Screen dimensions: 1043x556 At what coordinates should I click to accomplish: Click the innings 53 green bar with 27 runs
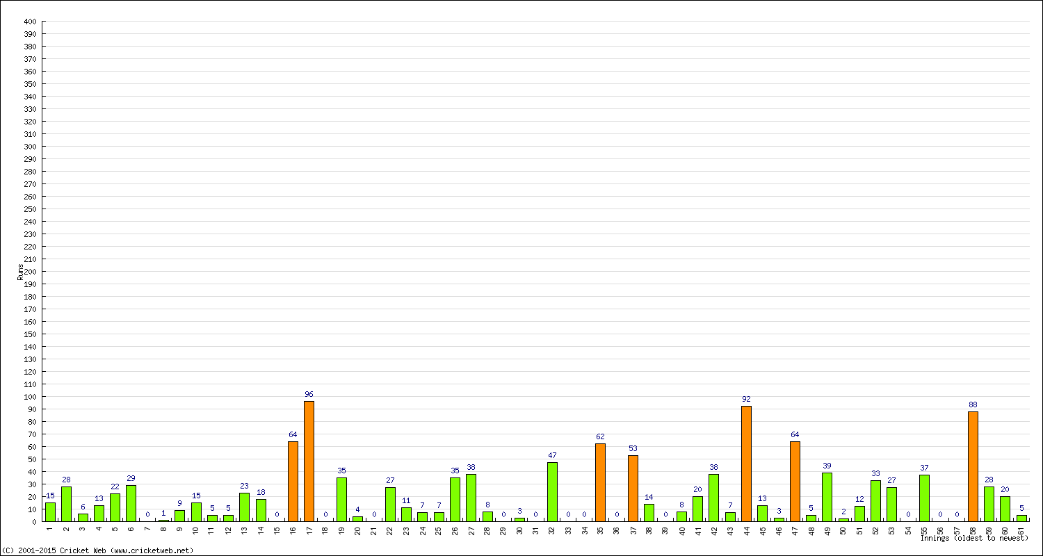891,505
